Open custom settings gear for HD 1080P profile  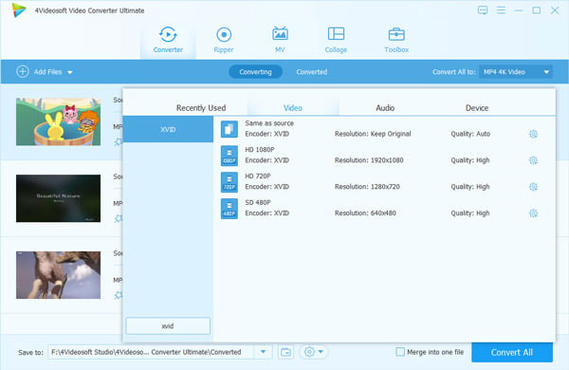coord(533,160)
